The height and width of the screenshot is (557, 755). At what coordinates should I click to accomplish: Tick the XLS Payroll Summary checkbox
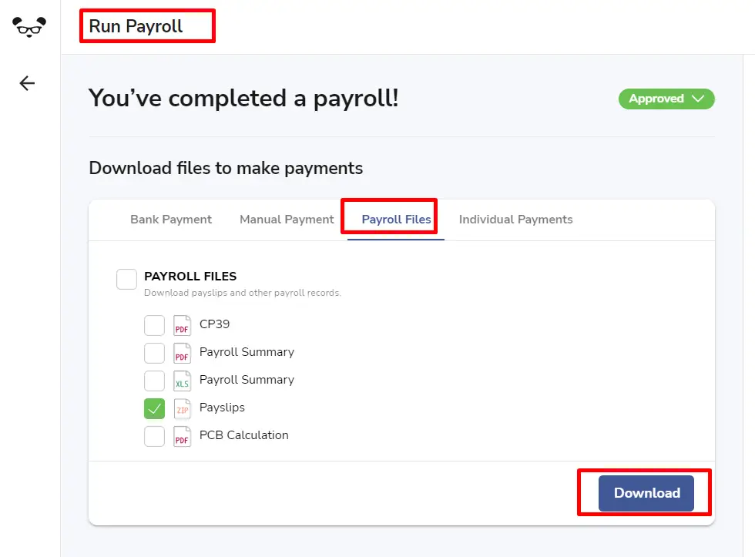(154, 381)
